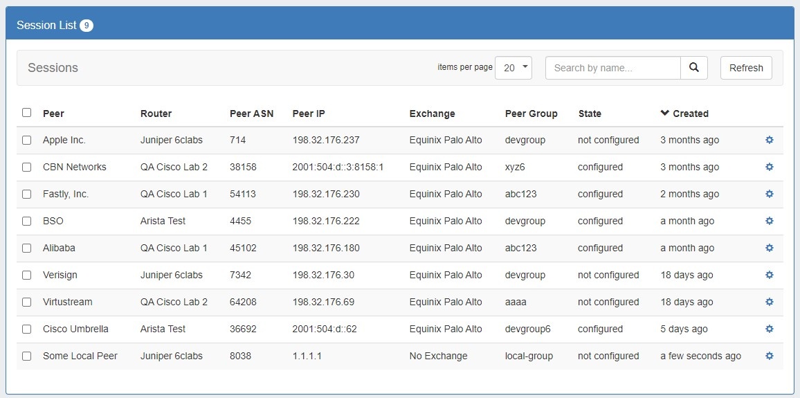Open gear menu for CBN Networks row
This screenshot has width=800, height=398.
[769, 167]
